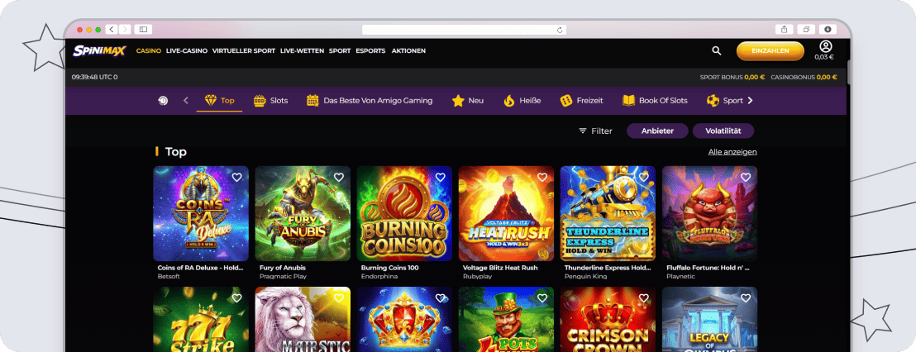Favorite Crimson Crown game heart
The height and width of the screenshot is (352, 916).
[x=644, y=298]
